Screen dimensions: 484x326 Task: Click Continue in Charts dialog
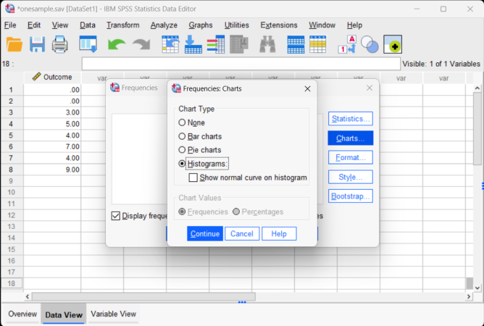(x=205, y=234)
